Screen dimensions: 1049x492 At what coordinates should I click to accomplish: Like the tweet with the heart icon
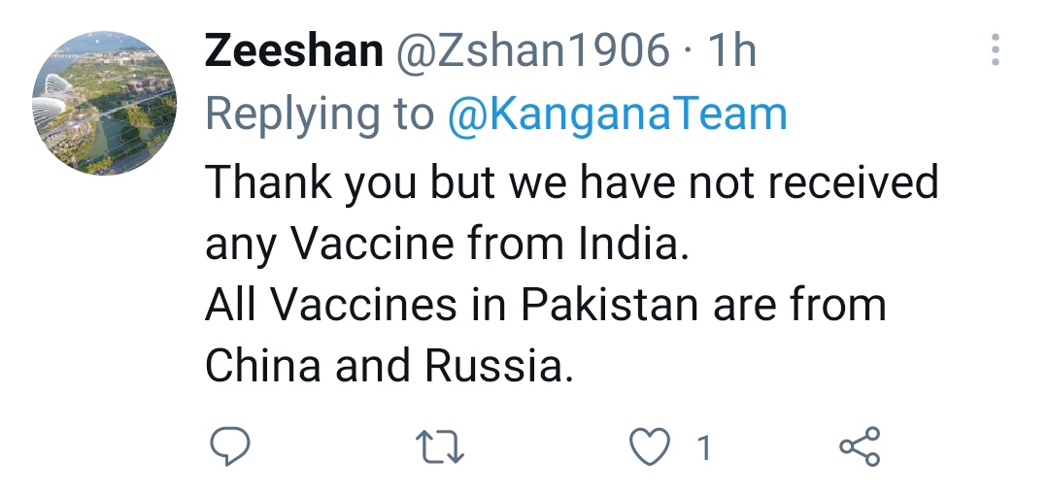(650, 446)
